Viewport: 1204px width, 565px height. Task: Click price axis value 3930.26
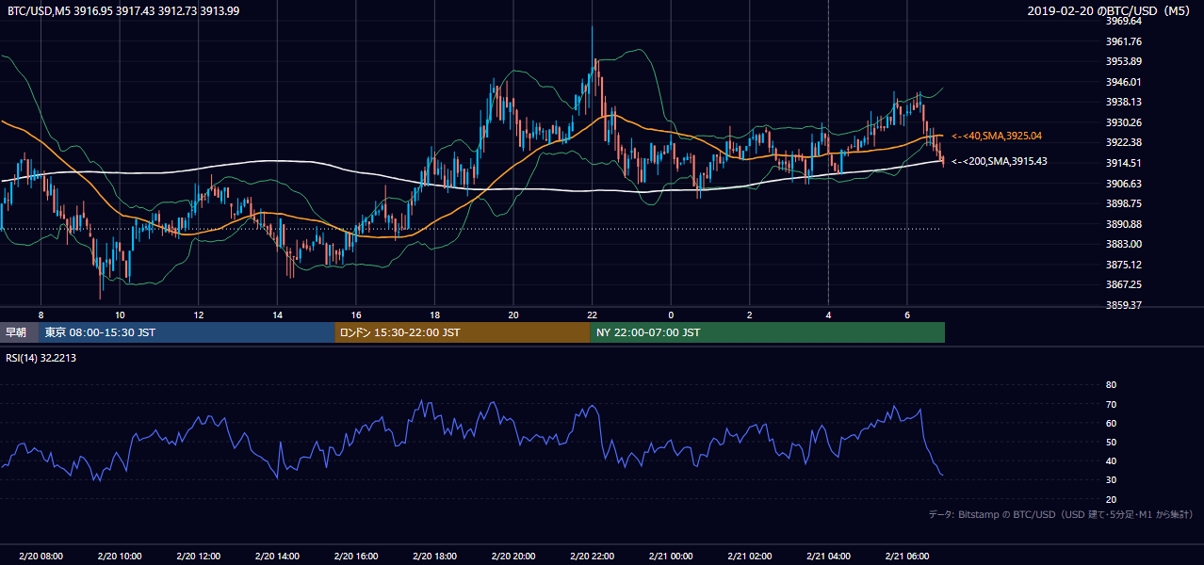click(1123, 122)
